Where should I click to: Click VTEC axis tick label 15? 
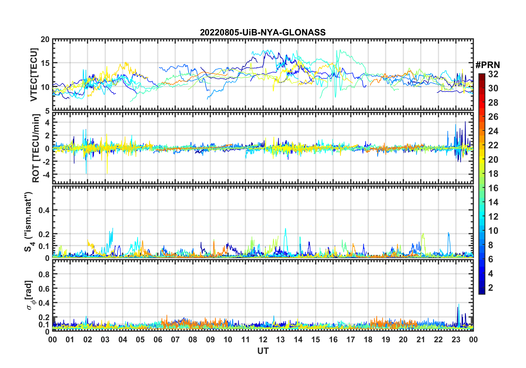(x=45, y=63)
